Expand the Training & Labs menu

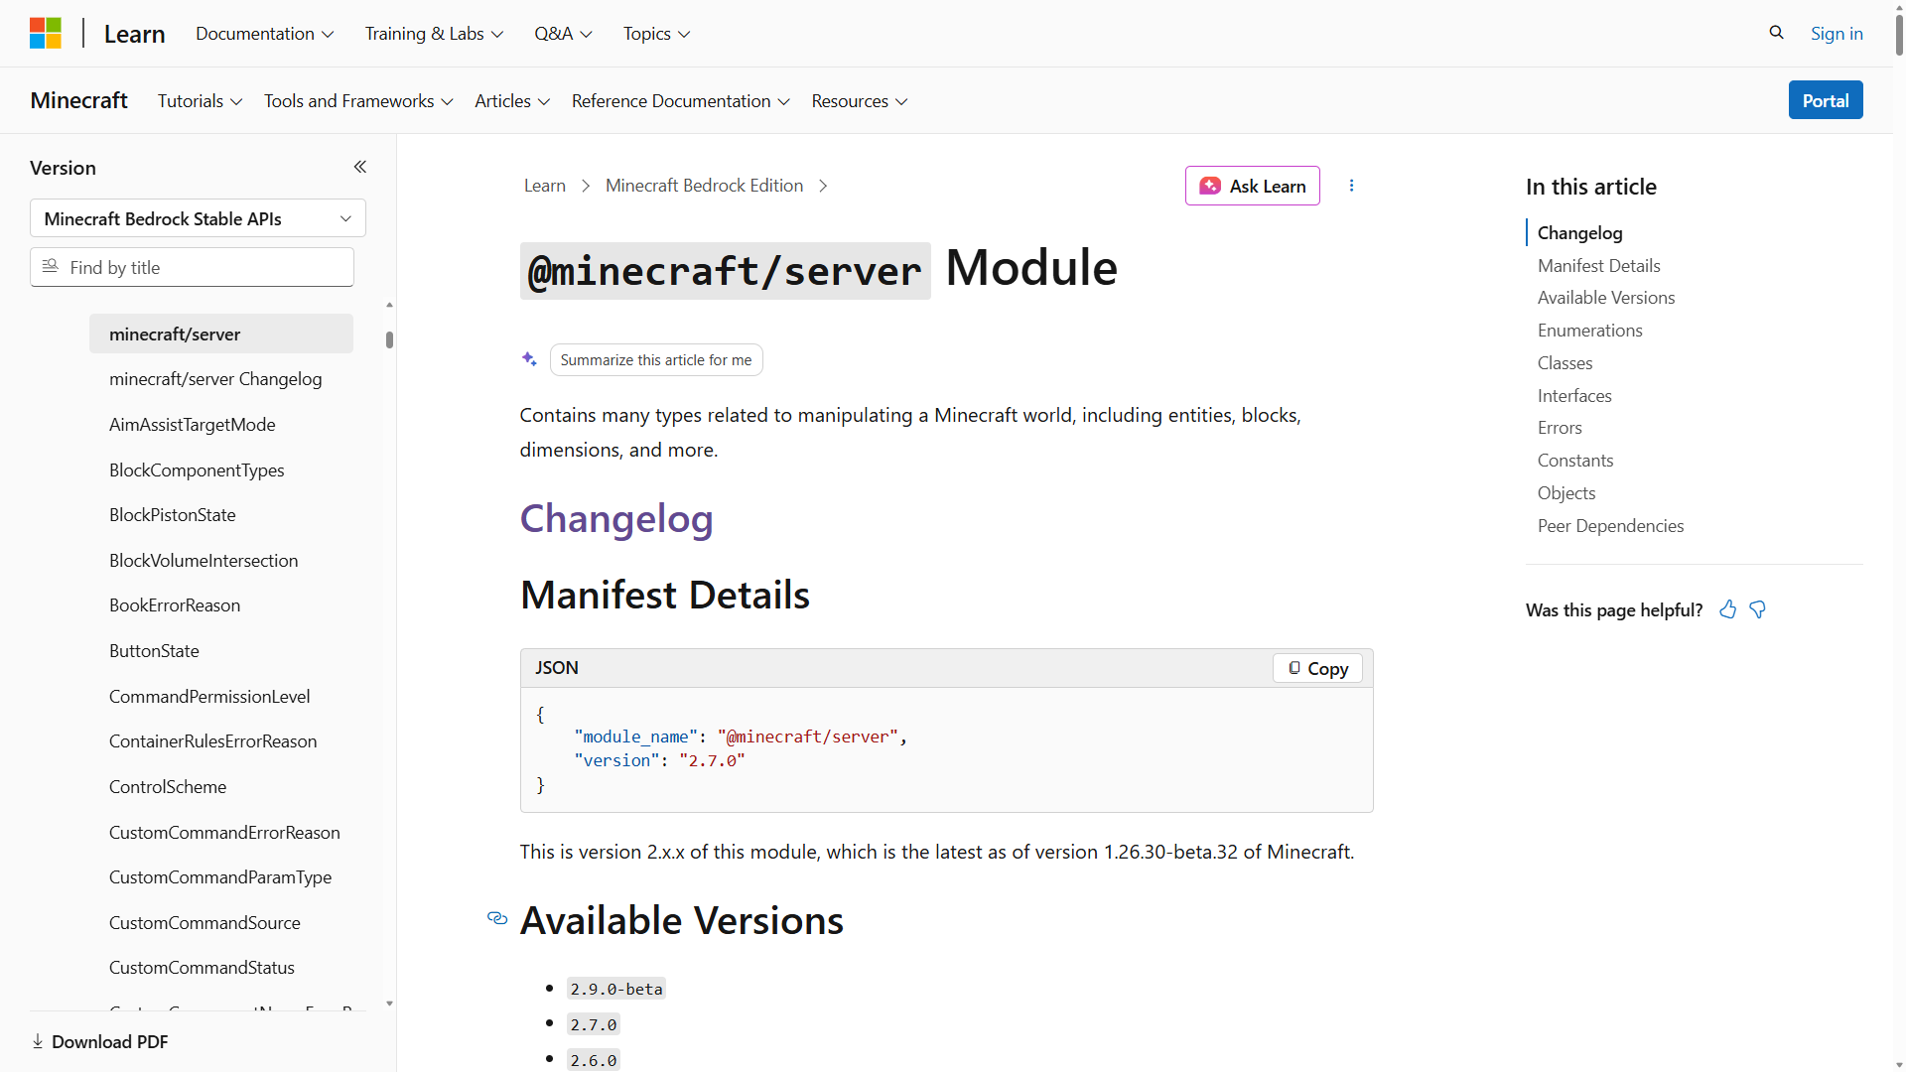pos(434,34)
